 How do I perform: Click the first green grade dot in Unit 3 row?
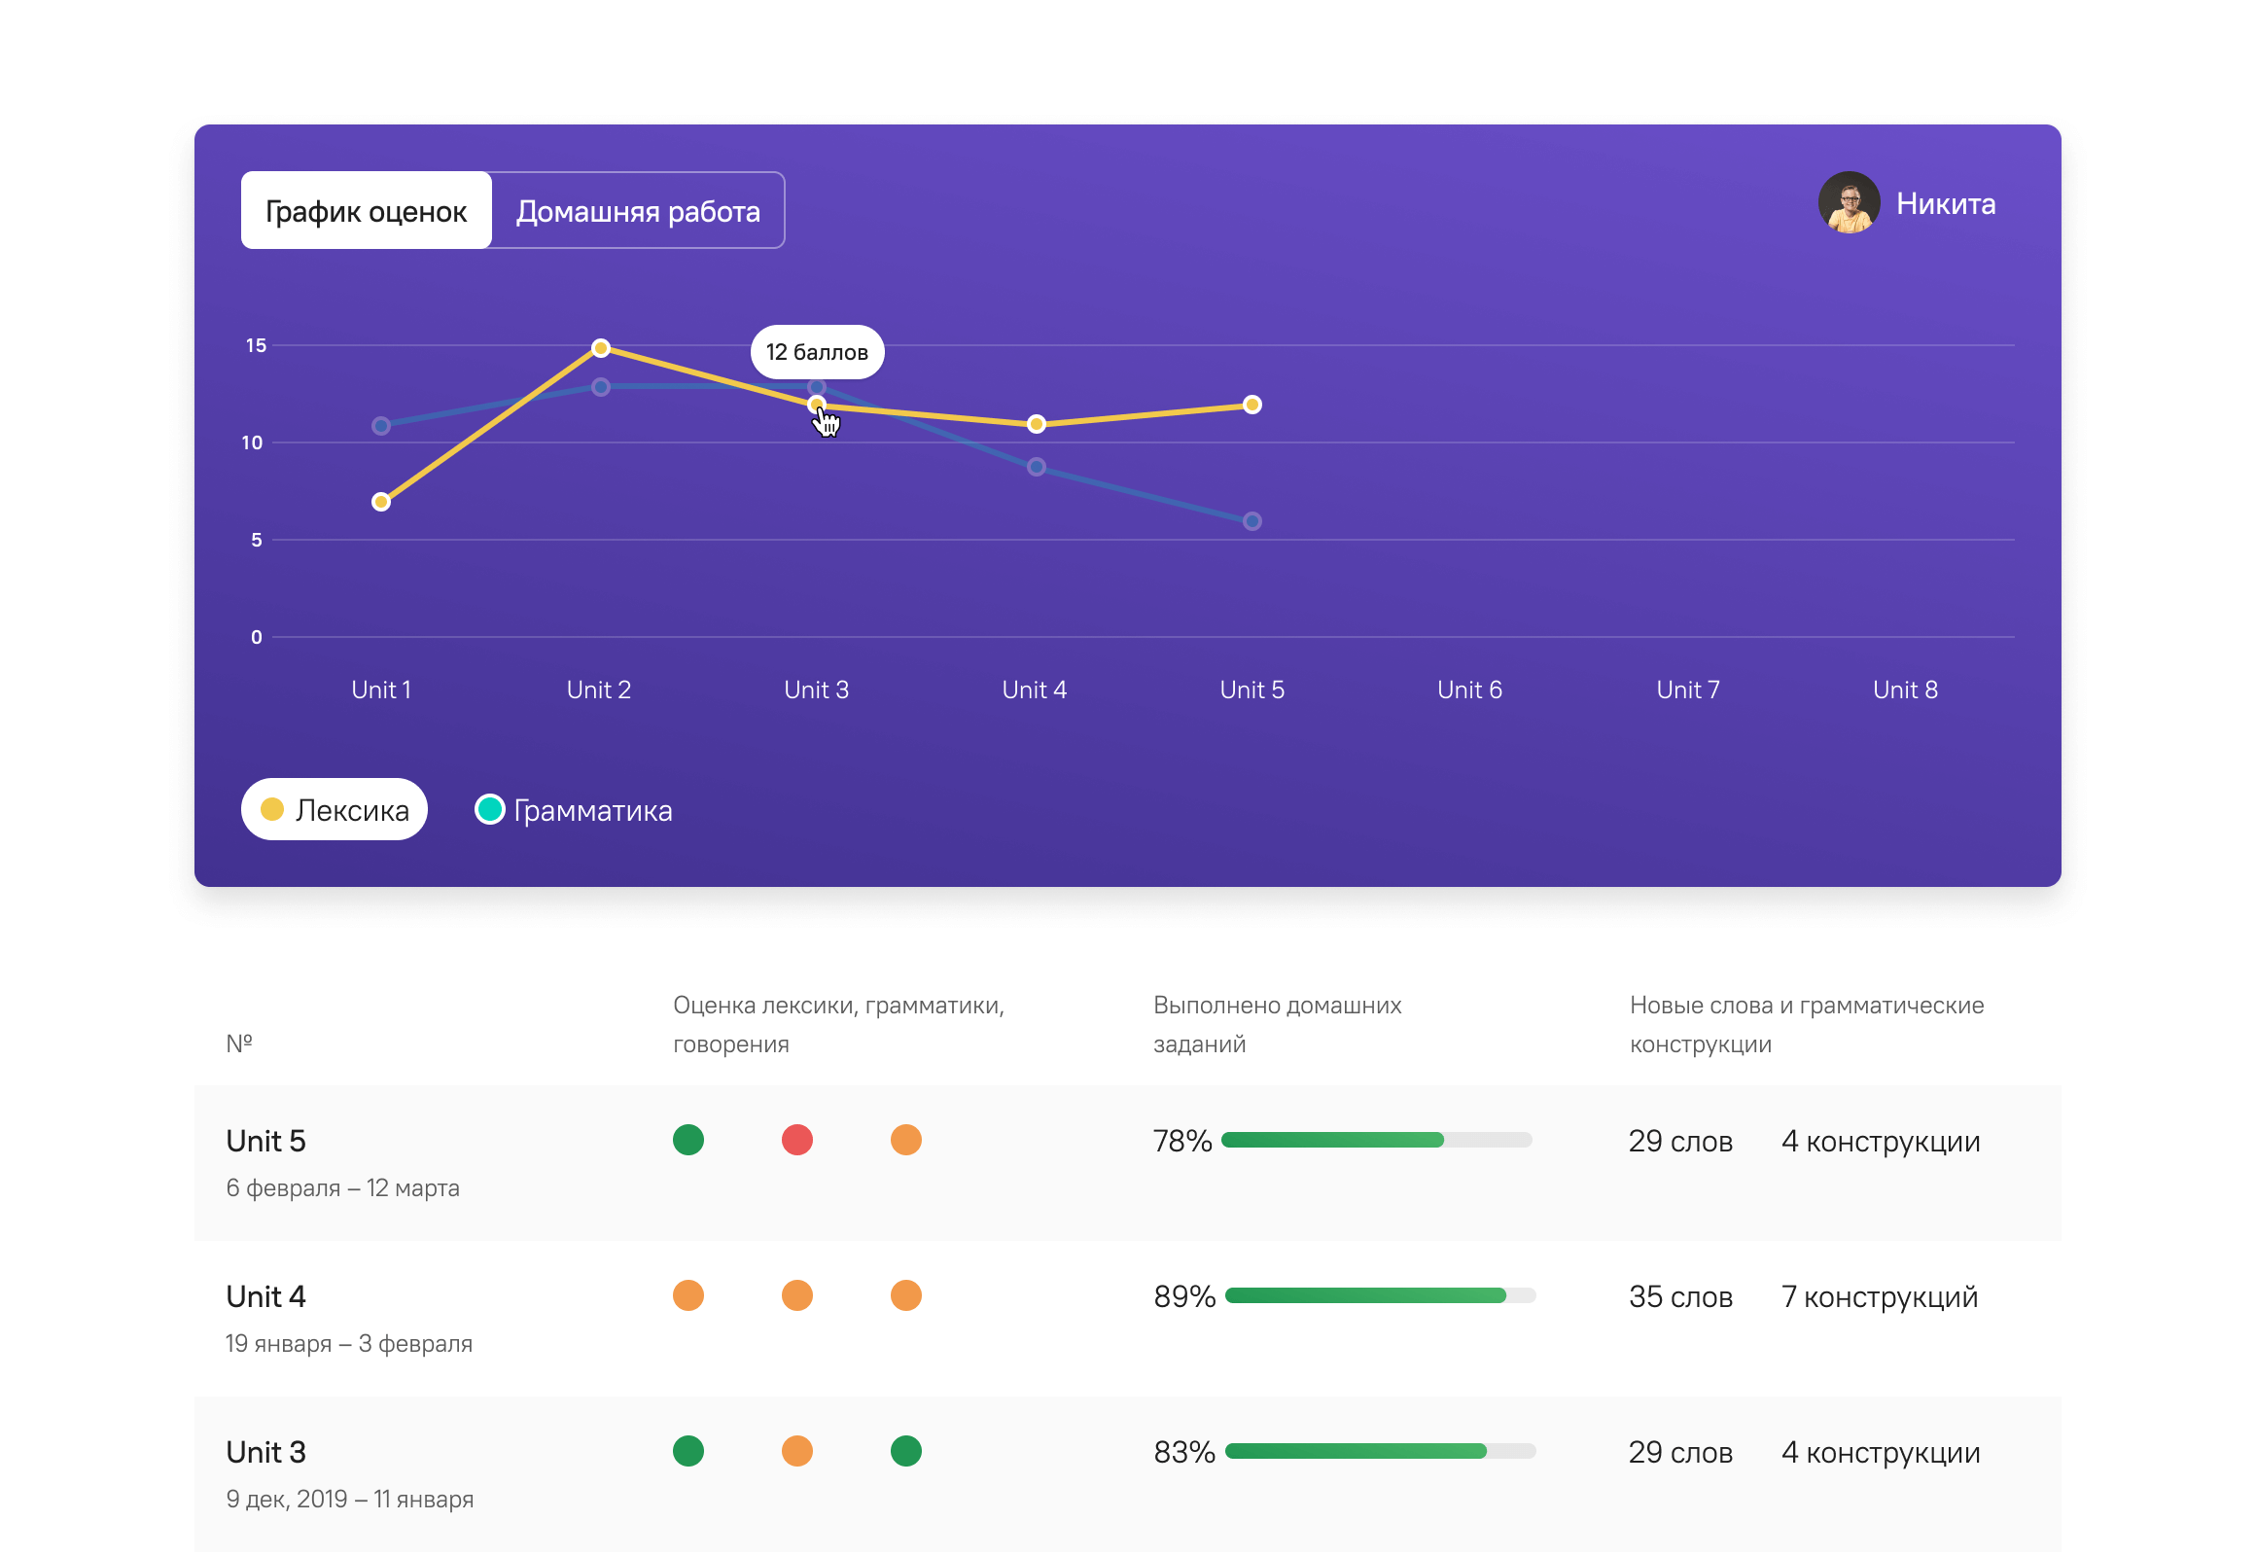click(687, 1451)
